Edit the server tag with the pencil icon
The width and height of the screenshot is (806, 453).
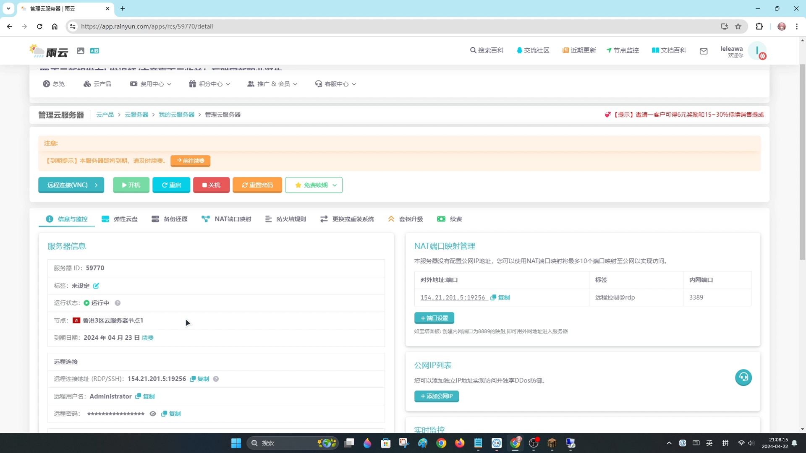(x=96, y=286)
